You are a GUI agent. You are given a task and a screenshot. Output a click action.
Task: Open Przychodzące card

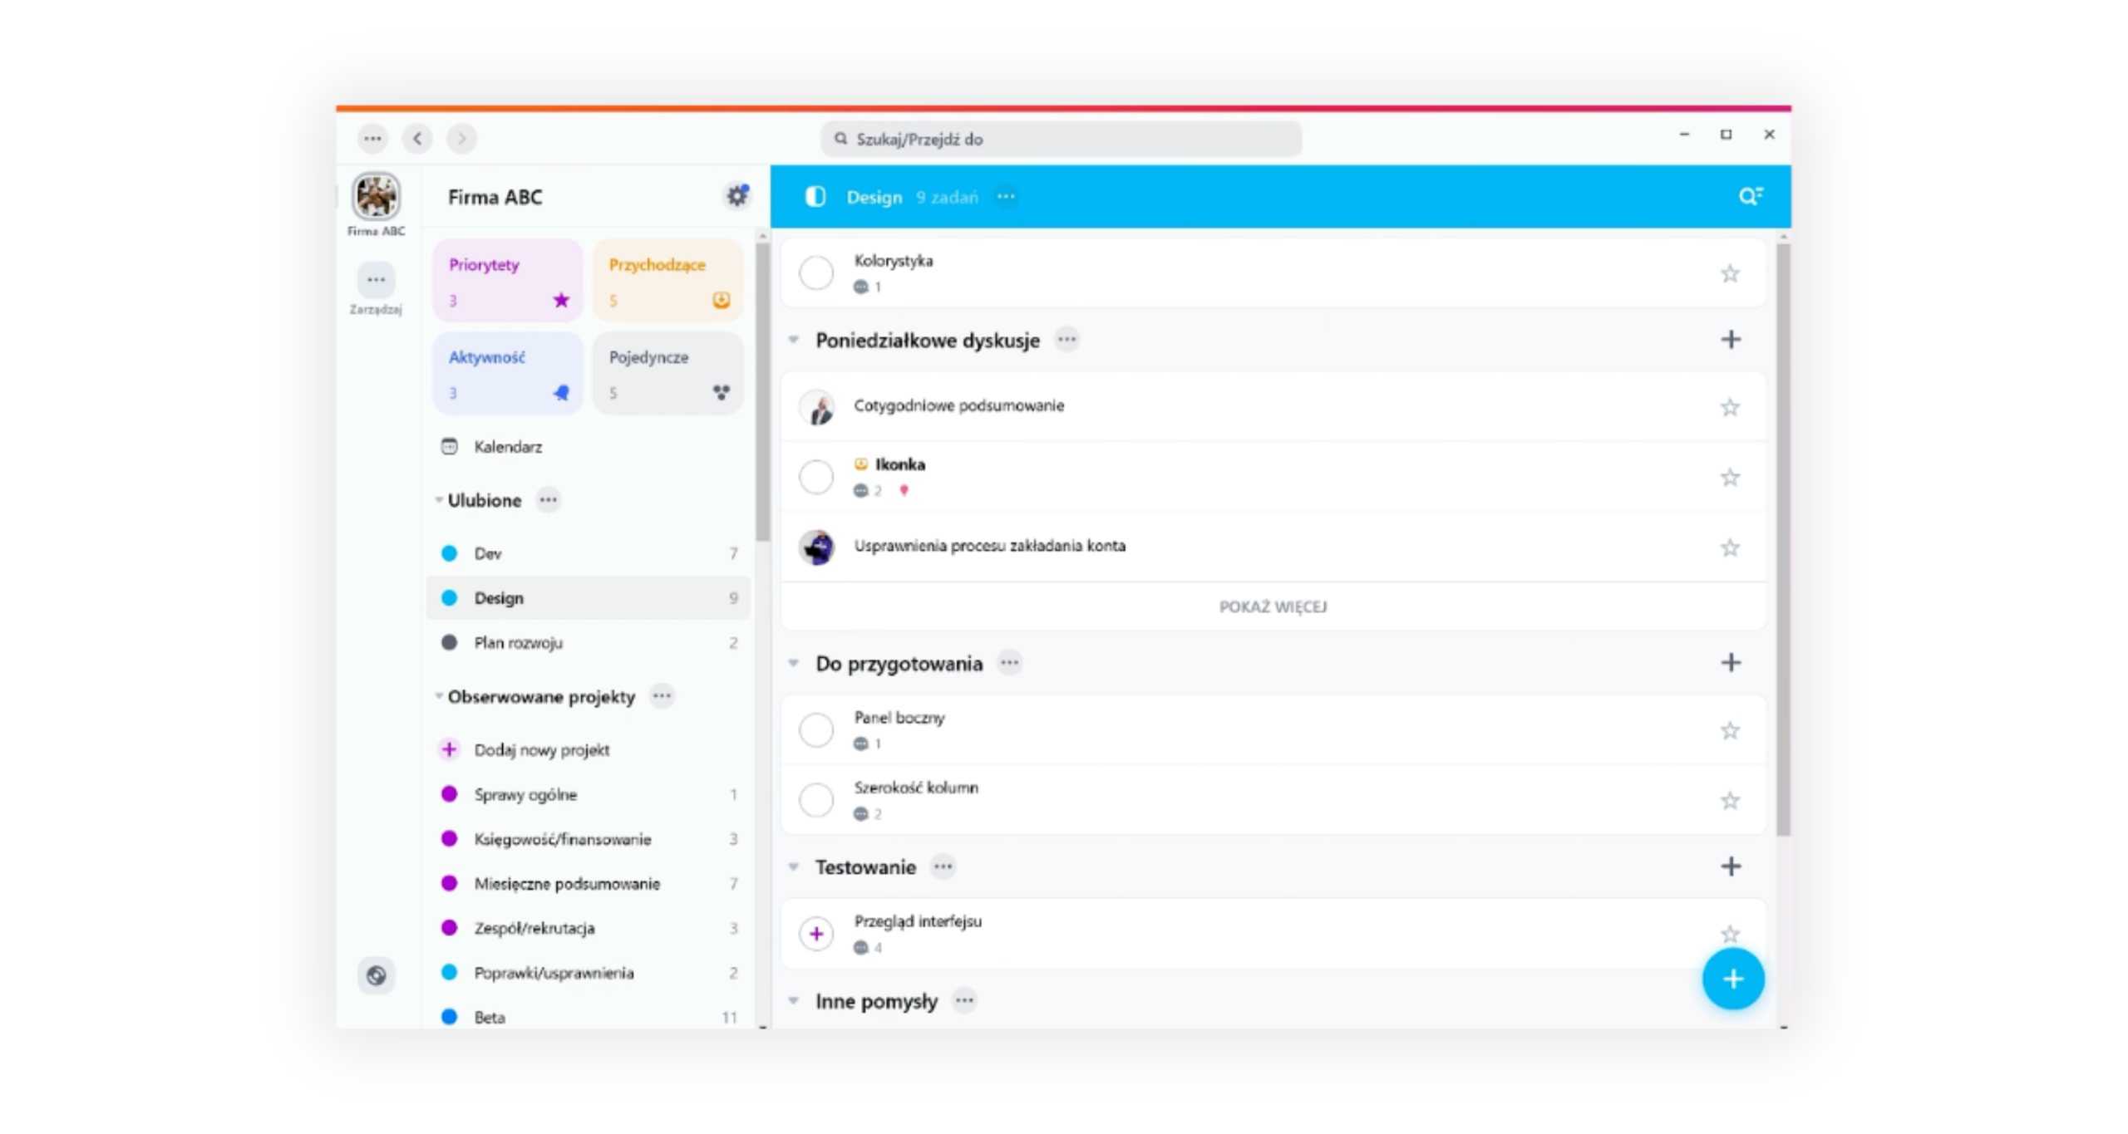(x=667, y=281)
